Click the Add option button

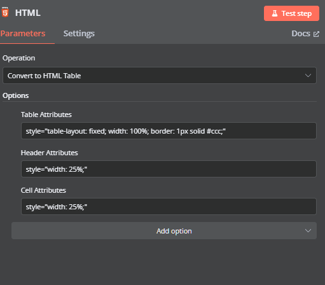click(x=164, y=231)
